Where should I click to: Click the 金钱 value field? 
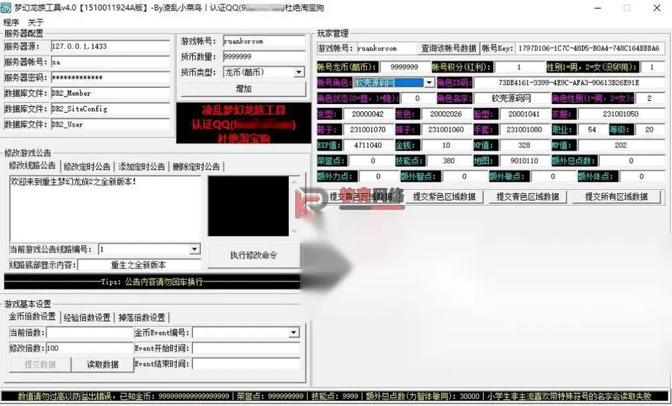coord(446,145)
